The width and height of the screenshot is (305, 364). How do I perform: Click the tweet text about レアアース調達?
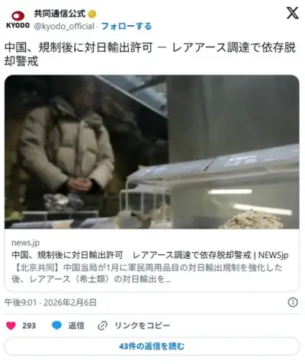[x=150, y=54]
